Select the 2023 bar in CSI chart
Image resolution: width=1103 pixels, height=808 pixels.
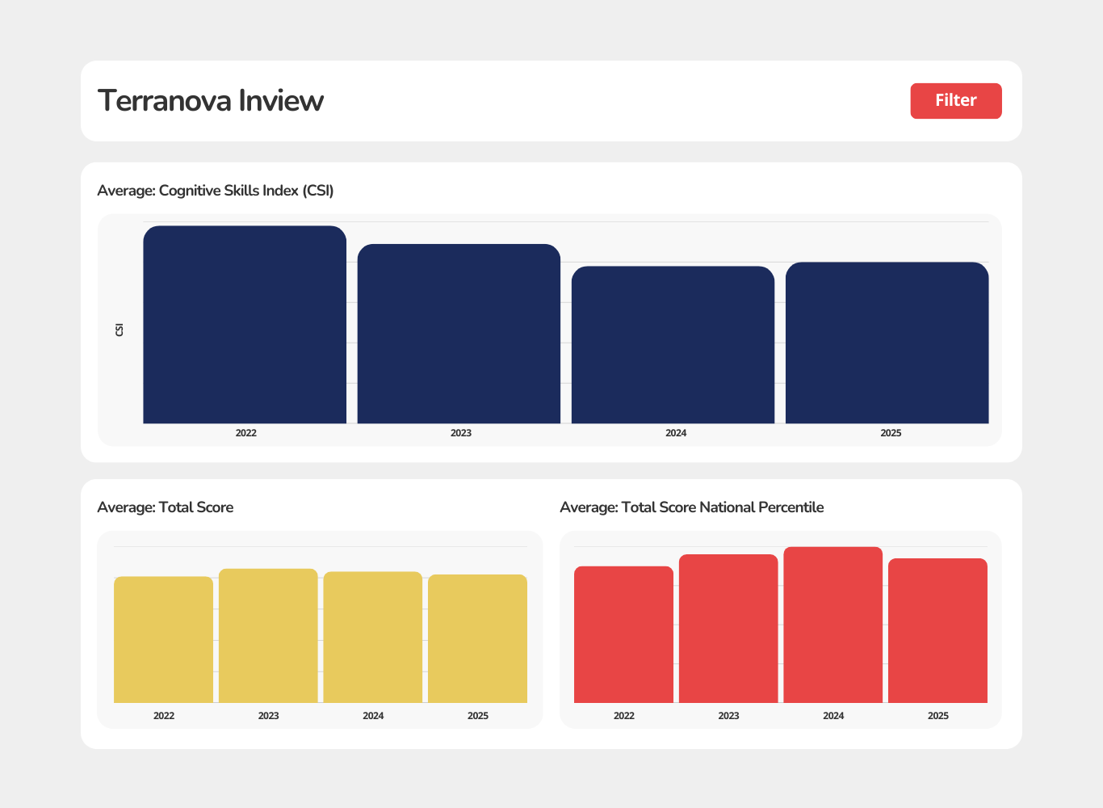pos(459,334)
